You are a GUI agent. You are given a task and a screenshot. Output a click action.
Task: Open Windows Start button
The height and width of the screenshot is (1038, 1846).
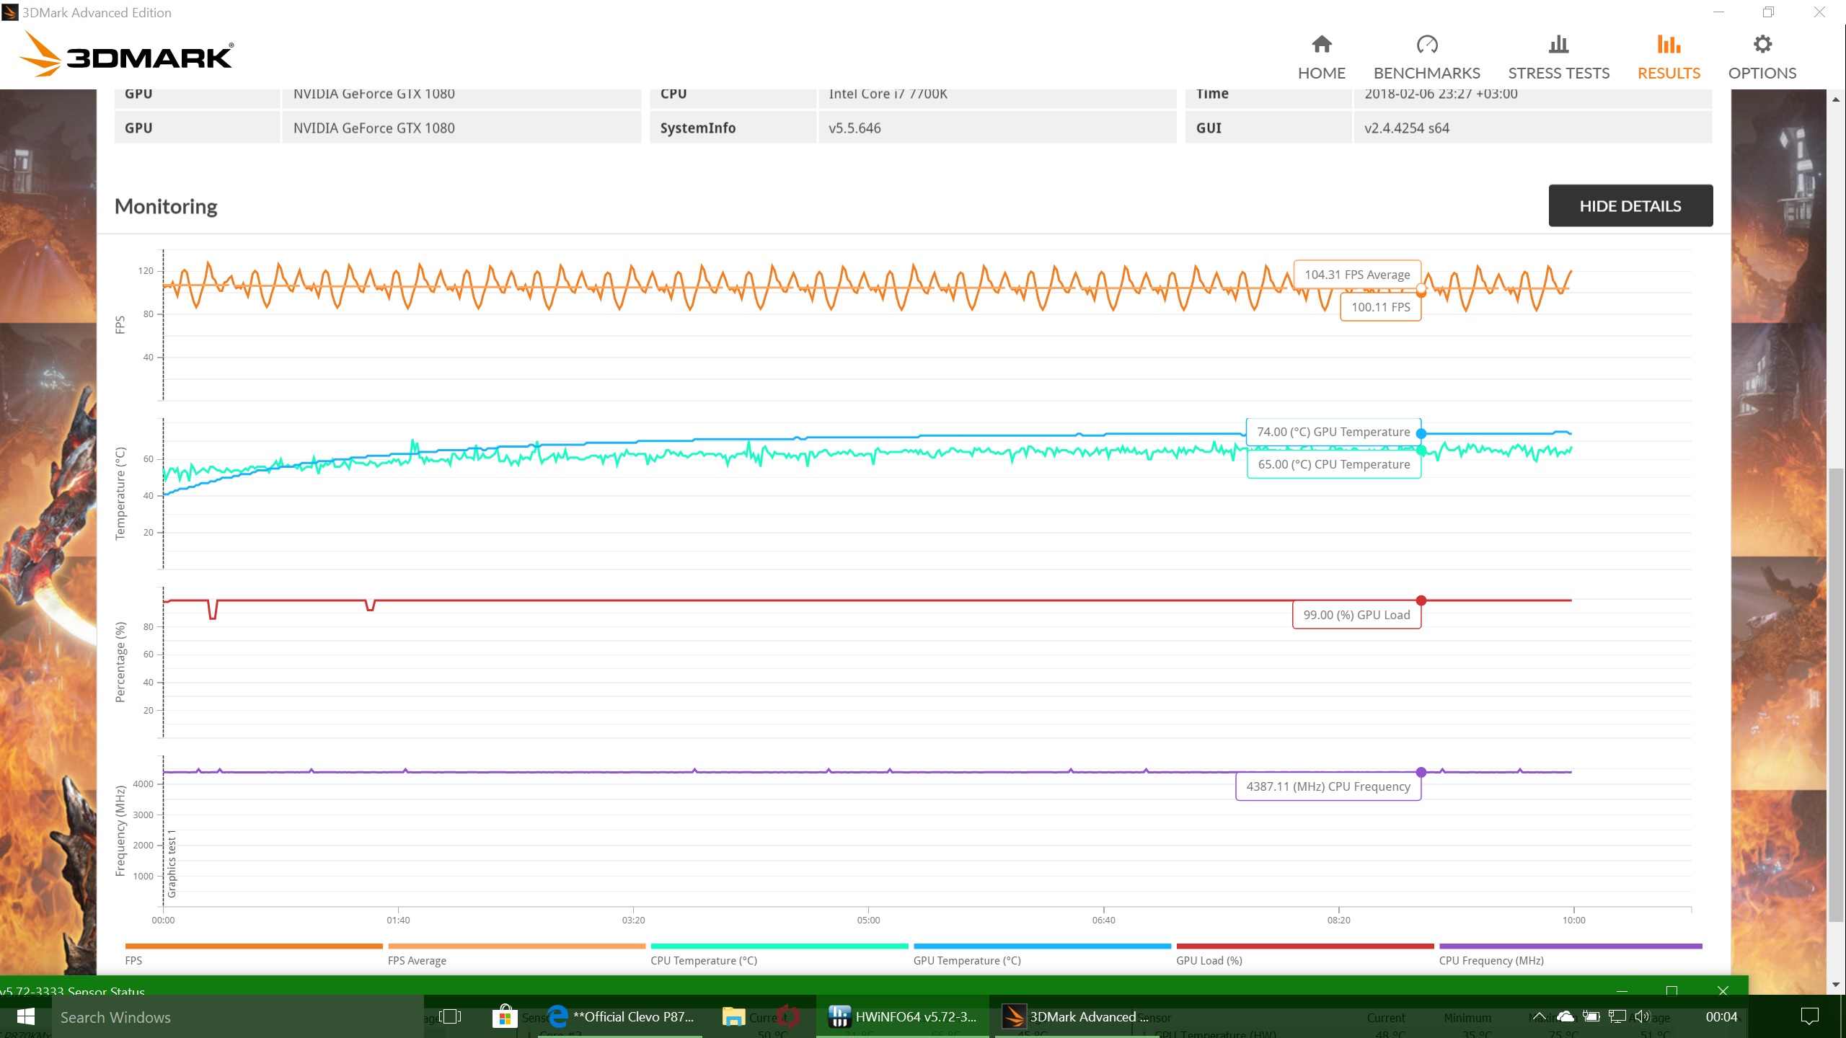(x=25, y=1016)
